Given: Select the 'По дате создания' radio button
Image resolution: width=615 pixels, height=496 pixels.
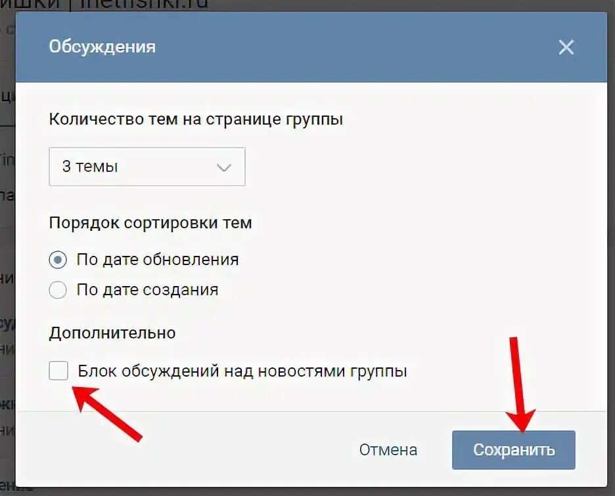Looking at the screenshot, I should 58,290.
